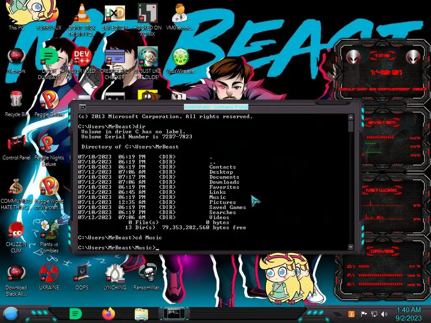Image resolution: width=431 pixels, height=323 pixels.
Task: Click the DRIVES gadget header
Action: point(381,251)
